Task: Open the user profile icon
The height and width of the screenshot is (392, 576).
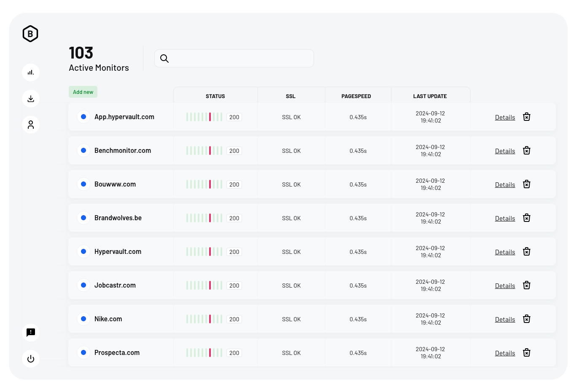Action: click(30, 125)
